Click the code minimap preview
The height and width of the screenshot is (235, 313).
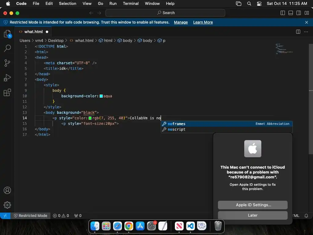pos(284,49)
